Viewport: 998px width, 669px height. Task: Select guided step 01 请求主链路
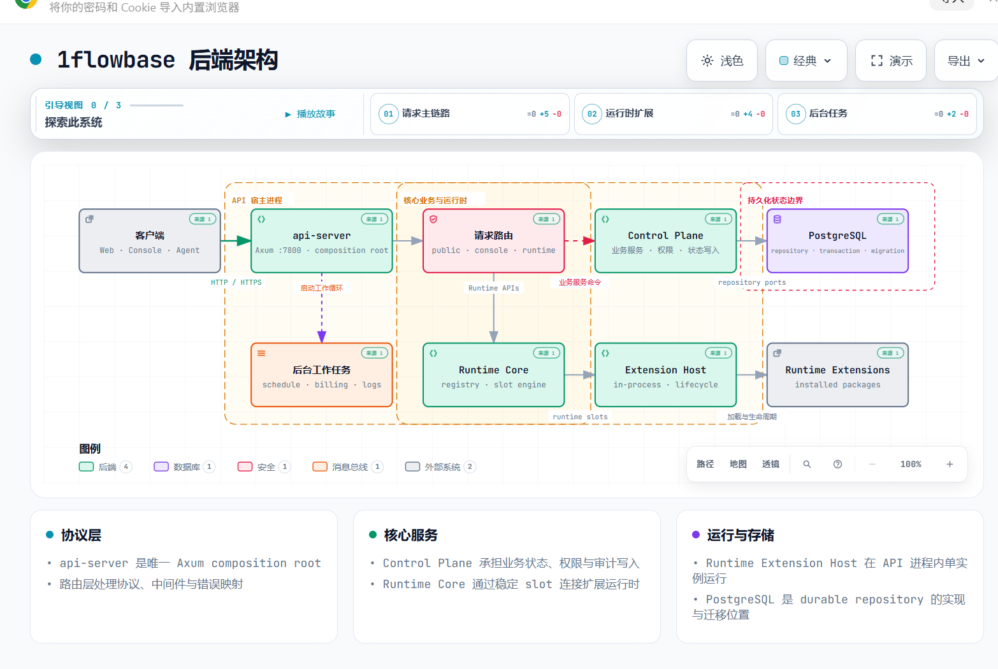(470, 114)
